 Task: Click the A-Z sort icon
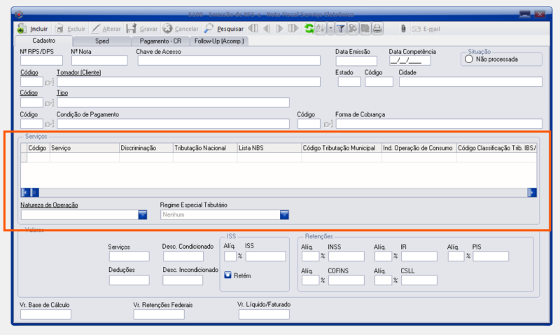point(320,29)
